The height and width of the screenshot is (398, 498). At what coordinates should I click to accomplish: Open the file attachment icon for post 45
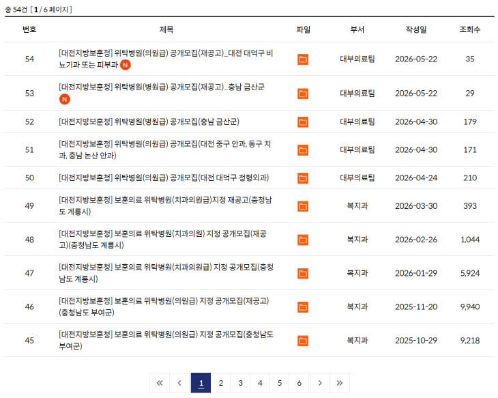click(x=303, y=341)
